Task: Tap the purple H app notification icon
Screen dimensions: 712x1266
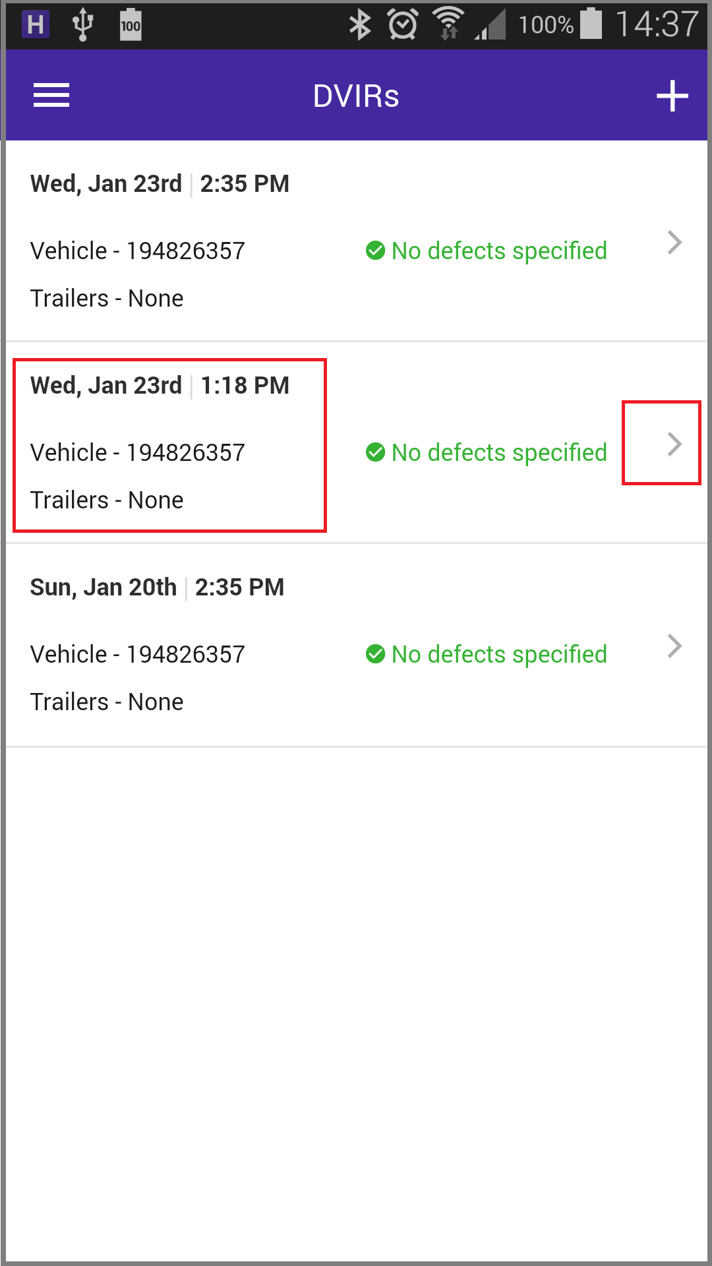Action: pos(36,25)
